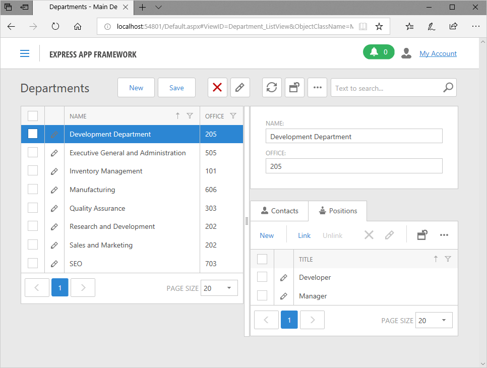The width and height of the screenshot is (487, 368).
Task: Switch to the Contacts tab
Action: coord(279,211)
